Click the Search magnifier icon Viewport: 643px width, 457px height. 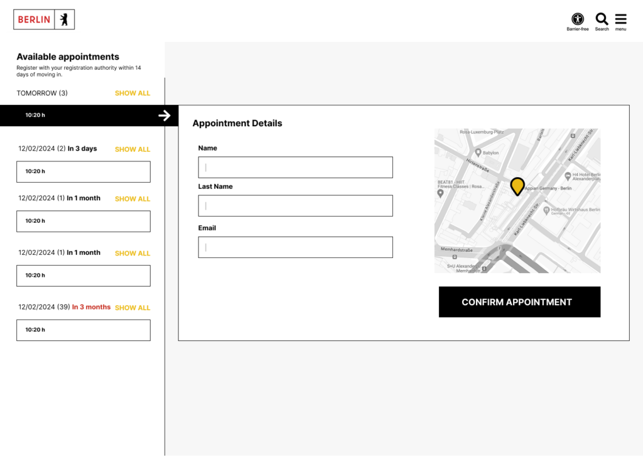pyautogui.click(x=602, y=19)
